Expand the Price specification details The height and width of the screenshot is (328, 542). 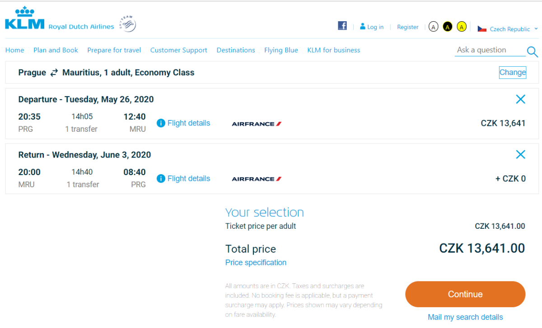pyautogui.click(x=256, y=263)
